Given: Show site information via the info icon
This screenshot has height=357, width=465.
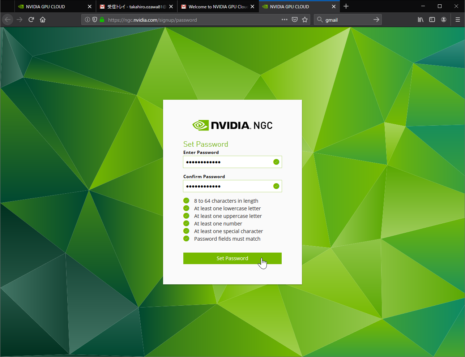Looking at the screenshot, I should [x=88, y=20].
